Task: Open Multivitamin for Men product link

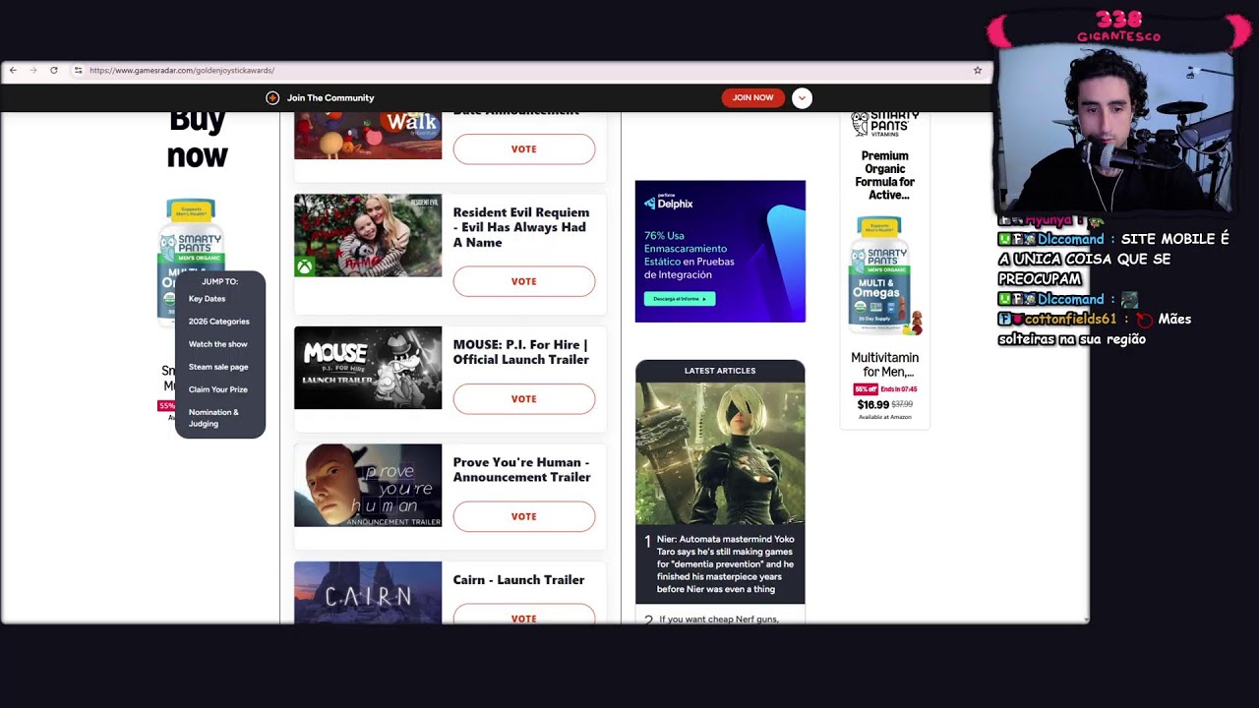Action: click(884, 365)
